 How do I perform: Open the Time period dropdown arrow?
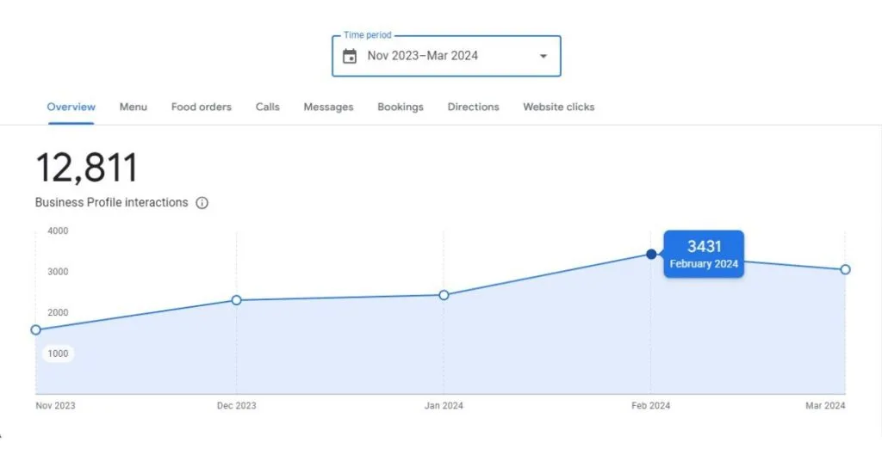point(543,56)
